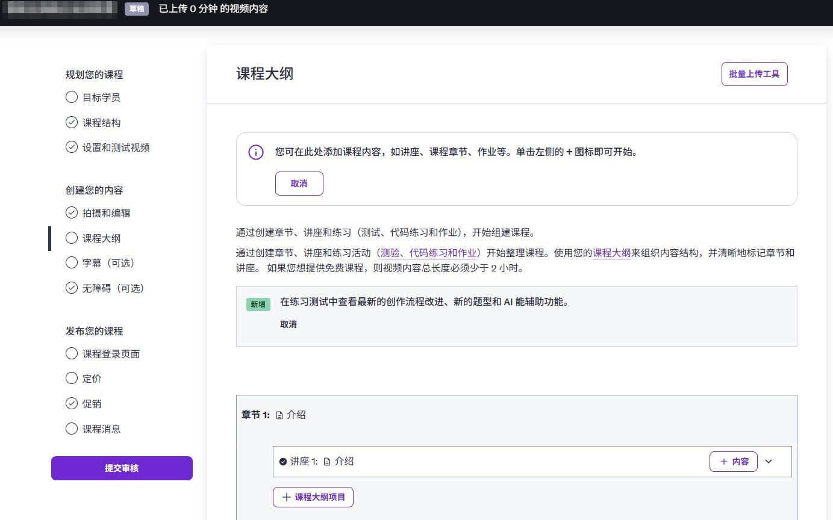833x520 pixels.
Task: Select 课程大纲 in sidebar
Action: (x=101, y=238)
